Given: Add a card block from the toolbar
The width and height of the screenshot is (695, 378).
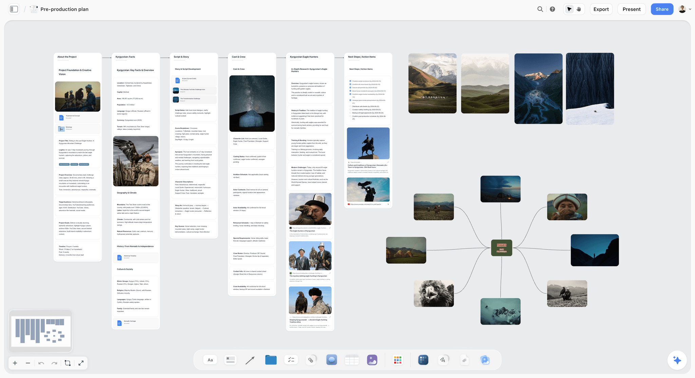Looking at the screenshot, I should pyautogui.click(x=230, y=360).
